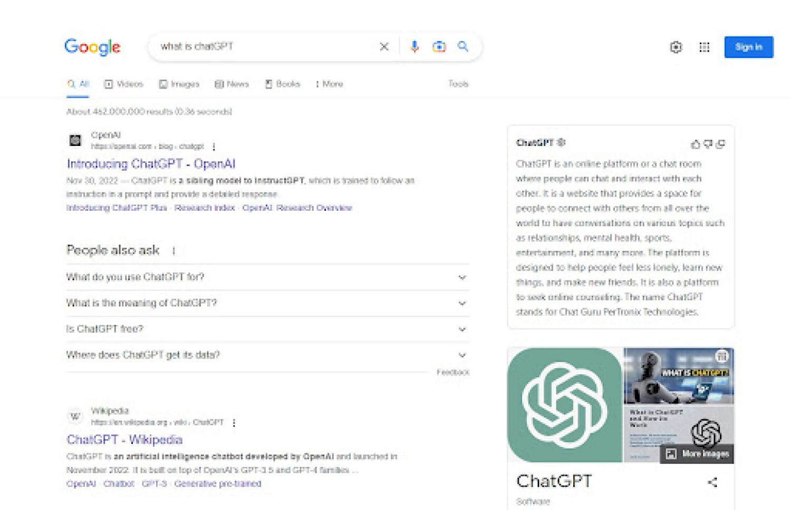The width and height of the screenshot is (791, 527).
Task: Open three-dot menu beside People also ask
Action: point(173,251)
